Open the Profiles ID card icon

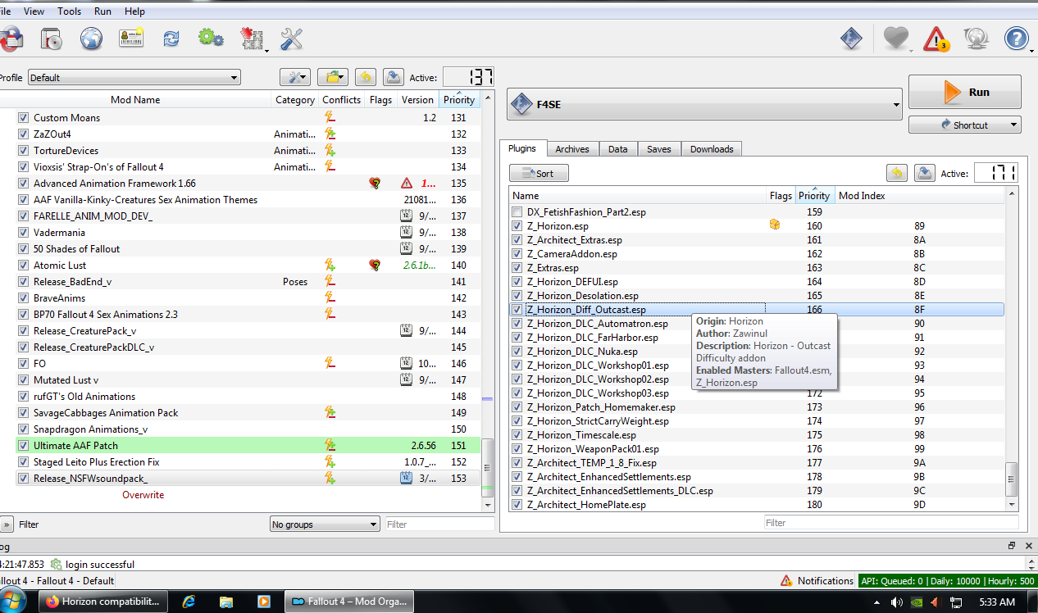(x=131, y=39)
